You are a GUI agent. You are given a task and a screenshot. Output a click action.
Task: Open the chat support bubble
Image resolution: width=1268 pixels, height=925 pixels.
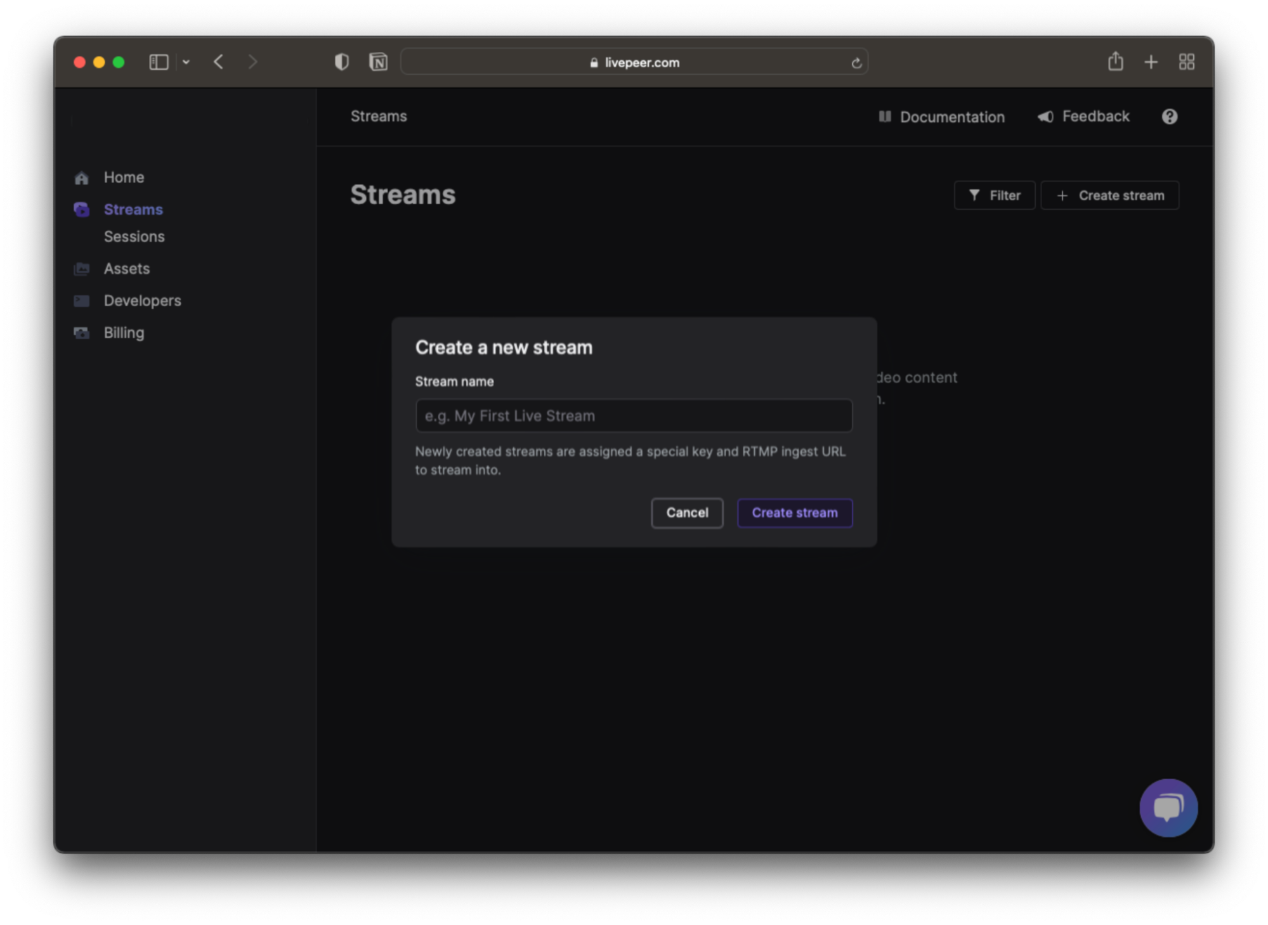tap(1168, 807)
